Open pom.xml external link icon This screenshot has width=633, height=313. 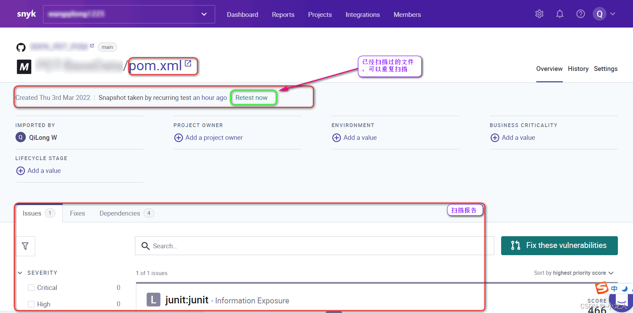click(x=188, y=63)
